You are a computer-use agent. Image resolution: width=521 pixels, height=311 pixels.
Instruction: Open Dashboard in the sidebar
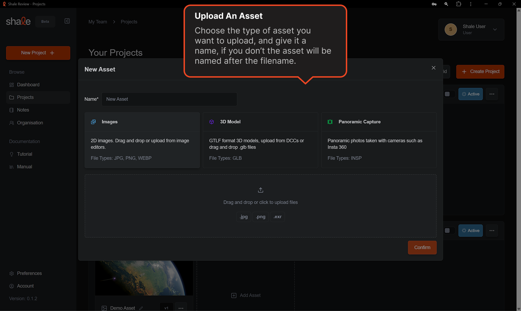(38, 85)
